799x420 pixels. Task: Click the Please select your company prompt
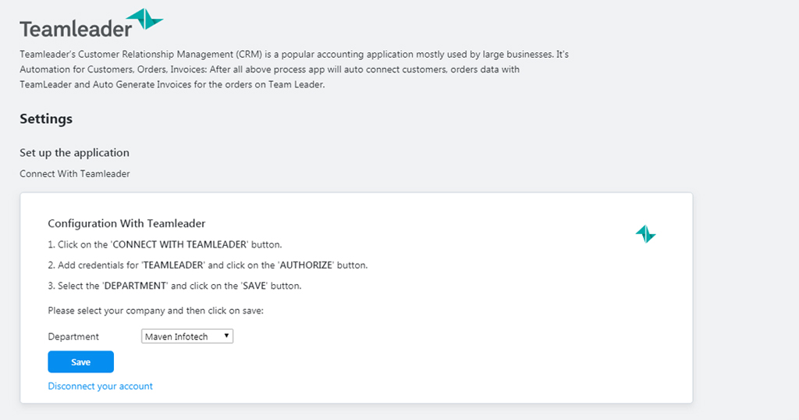tap(155, 311)
